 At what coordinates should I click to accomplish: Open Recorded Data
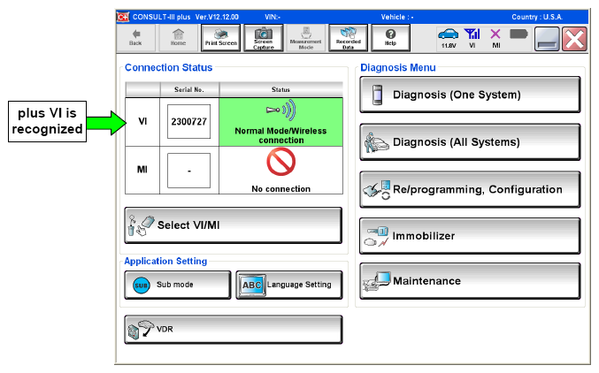click(348, 38)
